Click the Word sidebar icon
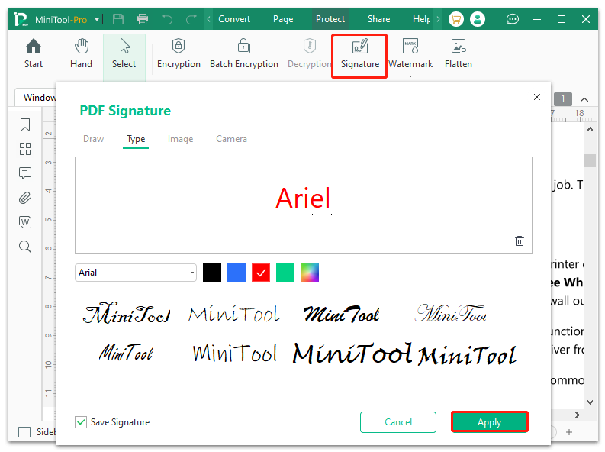The image size is (605, 452). click(25, 222)
